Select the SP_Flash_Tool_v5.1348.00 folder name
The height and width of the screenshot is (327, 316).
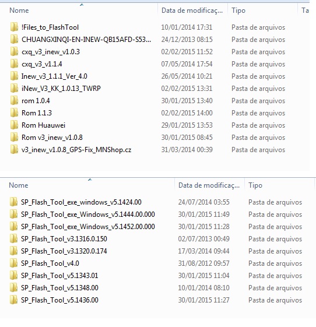(x=59, y=288)
